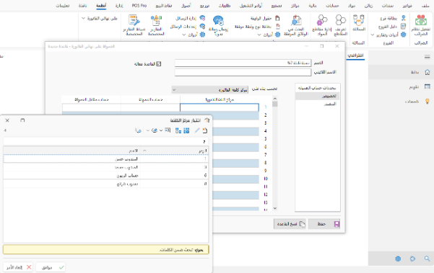This screenshot has height=273, width=434.
Task: Click scroll-down arrow of commission grid
Action: coord(275,208)
